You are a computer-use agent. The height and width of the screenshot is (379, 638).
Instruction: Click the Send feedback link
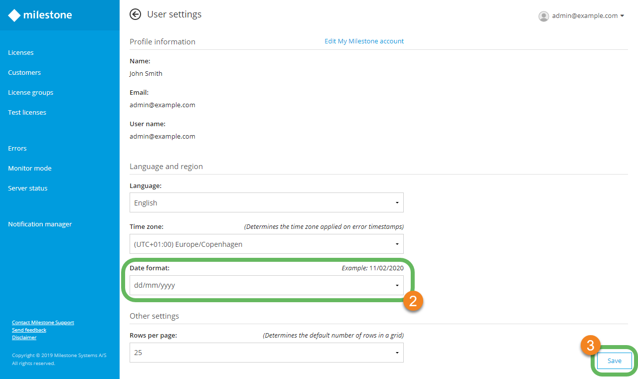tap(29, 330)
